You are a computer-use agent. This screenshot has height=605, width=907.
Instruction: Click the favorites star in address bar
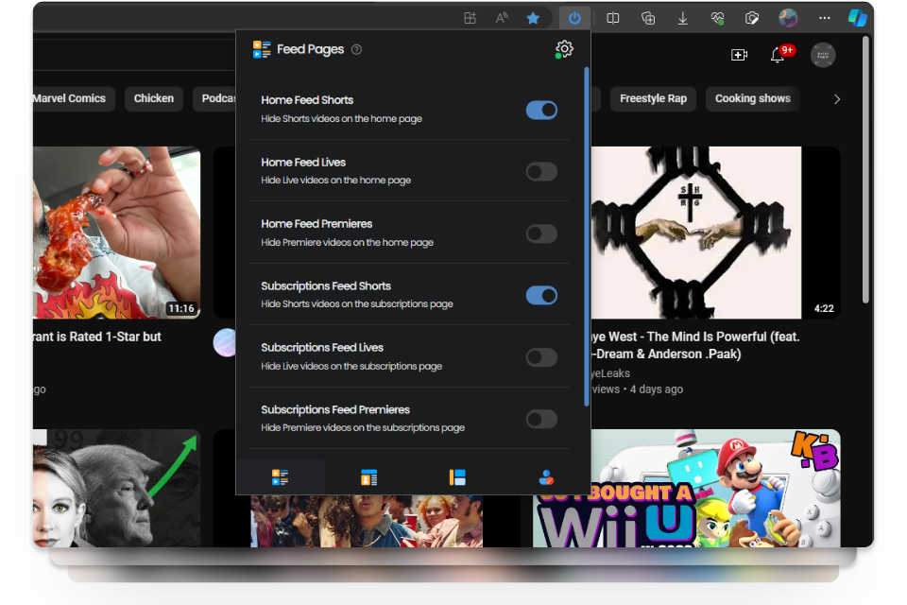coord(533,18)
